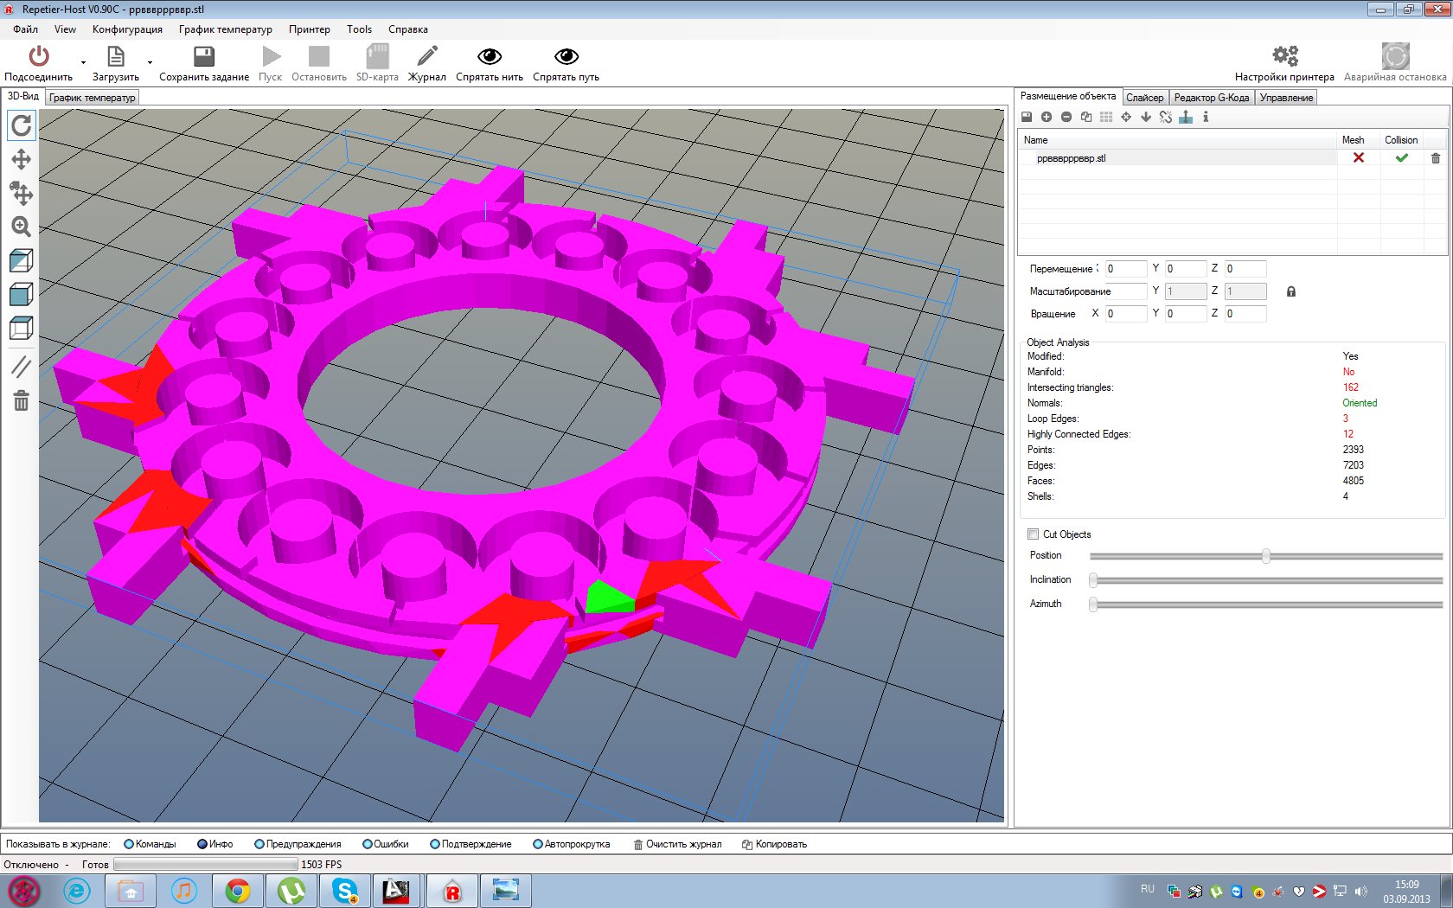Activate the zoom view tool
Screen dimensions: 1453x908
click(x=22, y=227)
